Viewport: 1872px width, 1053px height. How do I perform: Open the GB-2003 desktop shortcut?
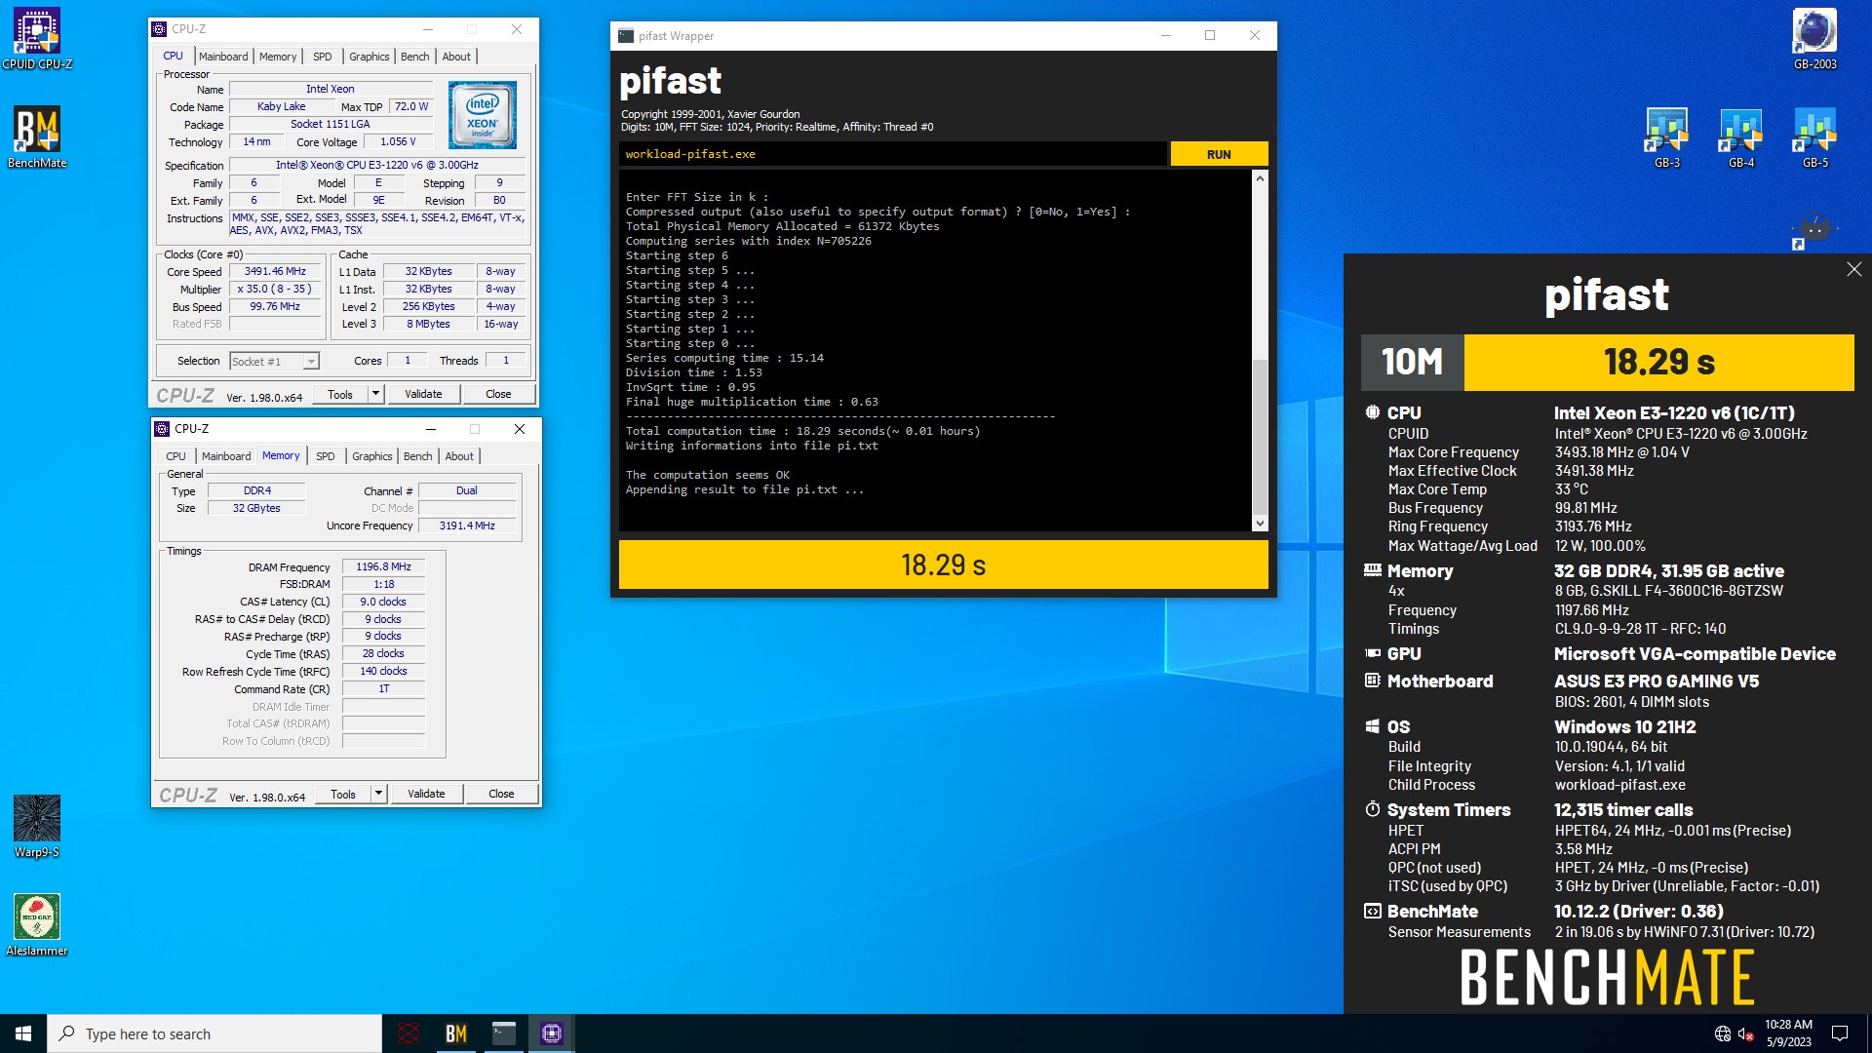(x=1814, y=39)
